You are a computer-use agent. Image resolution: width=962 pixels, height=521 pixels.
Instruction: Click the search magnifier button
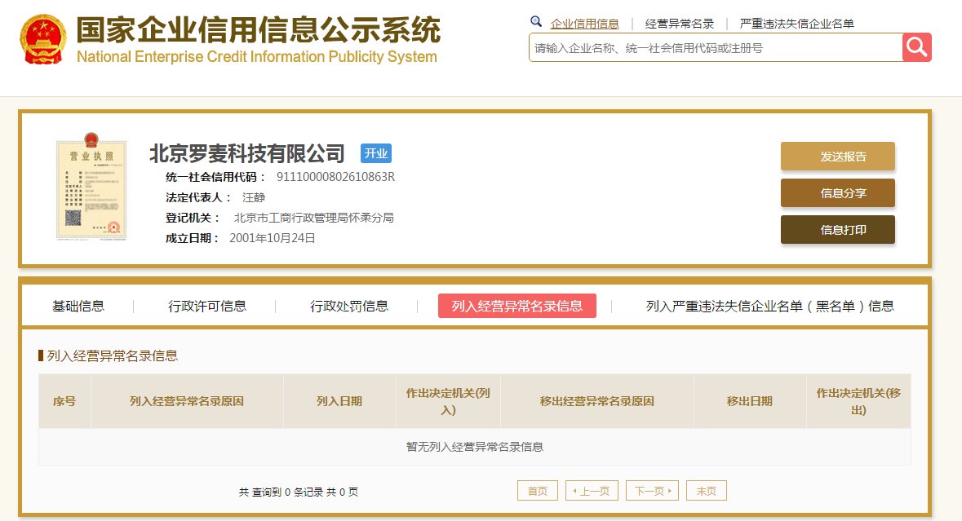point(916,47)
